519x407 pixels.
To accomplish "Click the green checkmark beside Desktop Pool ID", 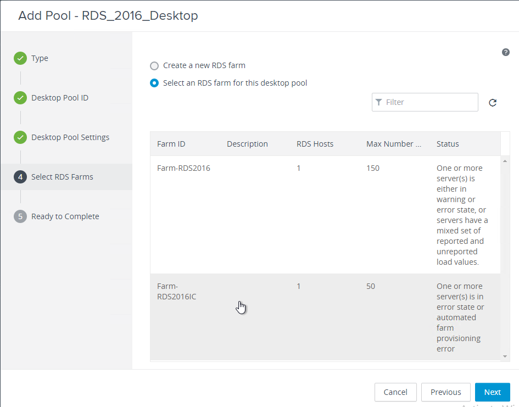I will pyautogui.click(x=20, y=98).
